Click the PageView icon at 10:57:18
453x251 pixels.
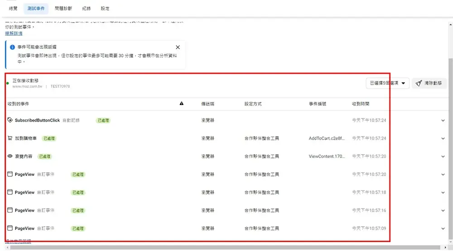click(10, 192)
